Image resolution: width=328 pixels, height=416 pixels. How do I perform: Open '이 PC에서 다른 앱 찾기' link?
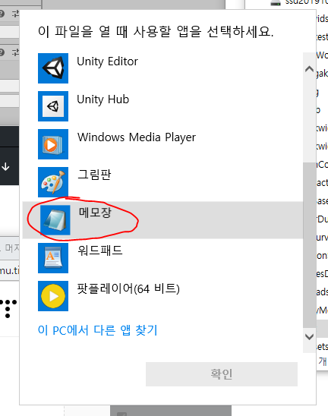point(98,330)
